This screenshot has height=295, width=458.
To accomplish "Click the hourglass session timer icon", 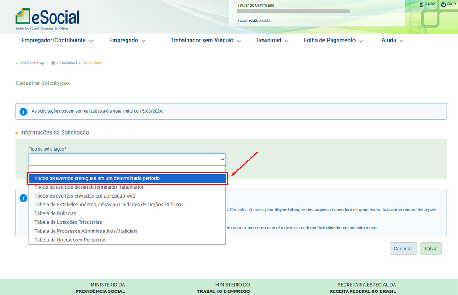I will (421, 4).
